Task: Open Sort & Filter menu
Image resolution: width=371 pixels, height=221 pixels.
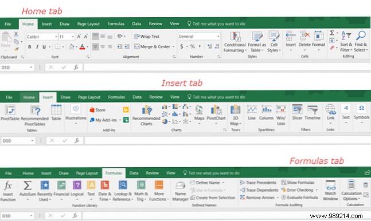Action: [x=346, y=42]
